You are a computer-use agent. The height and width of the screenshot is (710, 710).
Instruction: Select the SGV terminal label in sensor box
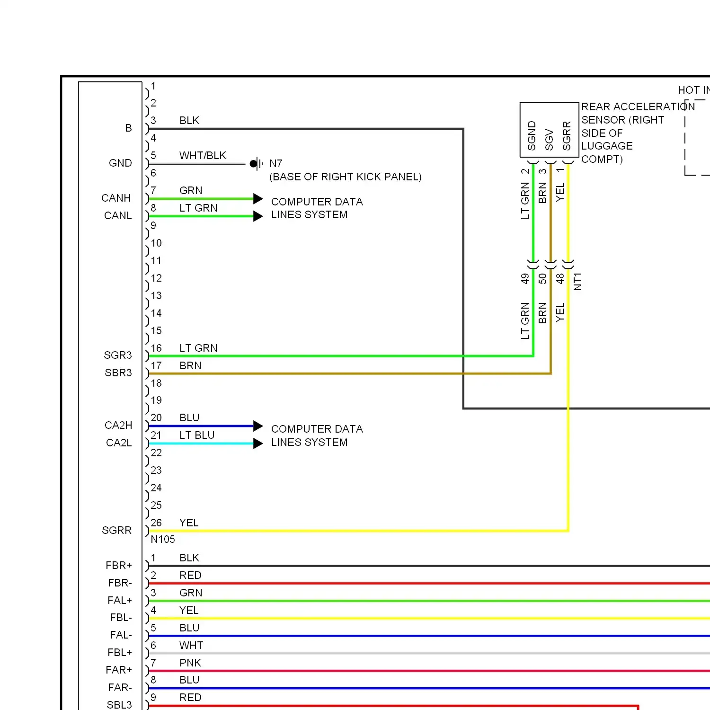549,140
